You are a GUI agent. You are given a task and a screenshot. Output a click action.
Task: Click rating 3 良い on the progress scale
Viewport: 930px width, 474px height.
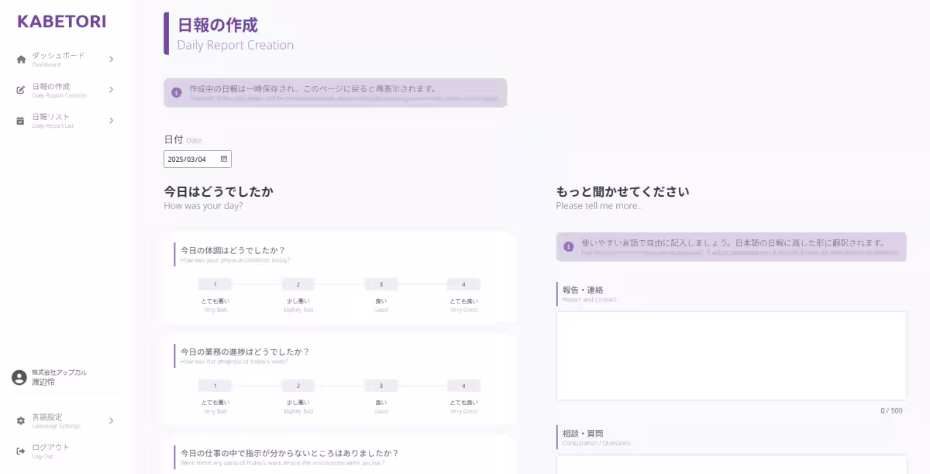(381, 385)
